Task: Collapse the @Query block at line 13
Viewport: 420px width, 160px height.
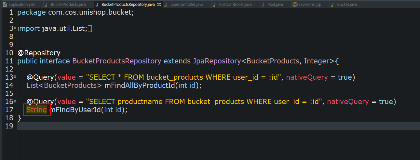Action: pyautogui.click(x=15, y=77)
